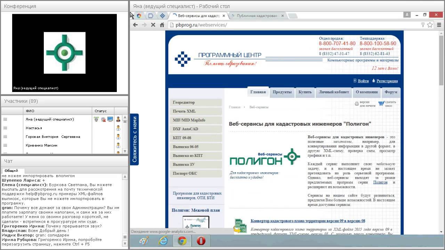445x250 pixels.
Task: Switch to the first pinned Chrome tab
Action: tap(139, 16)
